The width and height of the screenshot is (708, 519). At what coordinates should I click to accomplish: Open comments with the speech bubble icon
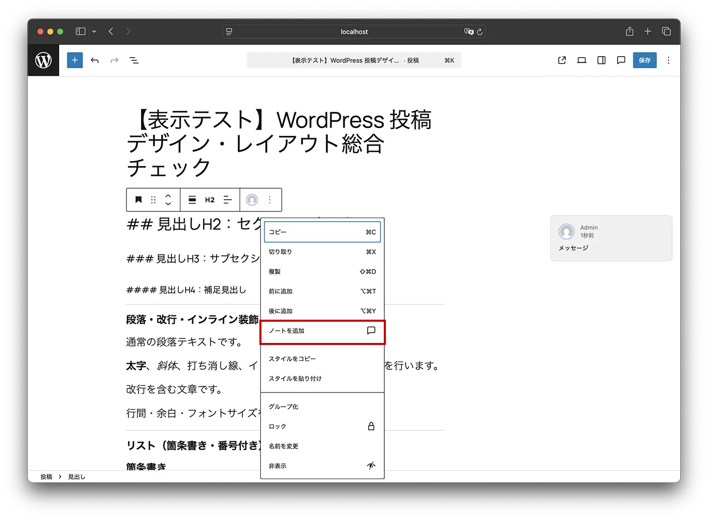(621, 60)
